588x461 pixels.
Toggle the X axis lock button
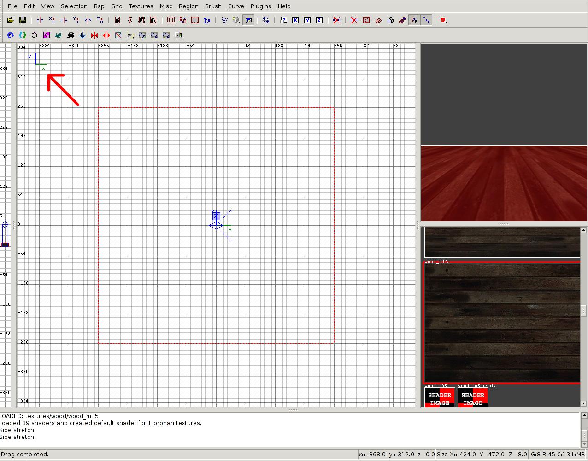click(x=295, y=20)
